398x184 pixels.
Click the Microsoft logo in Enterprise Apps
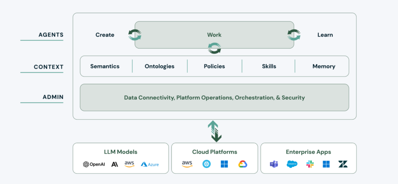326,164
